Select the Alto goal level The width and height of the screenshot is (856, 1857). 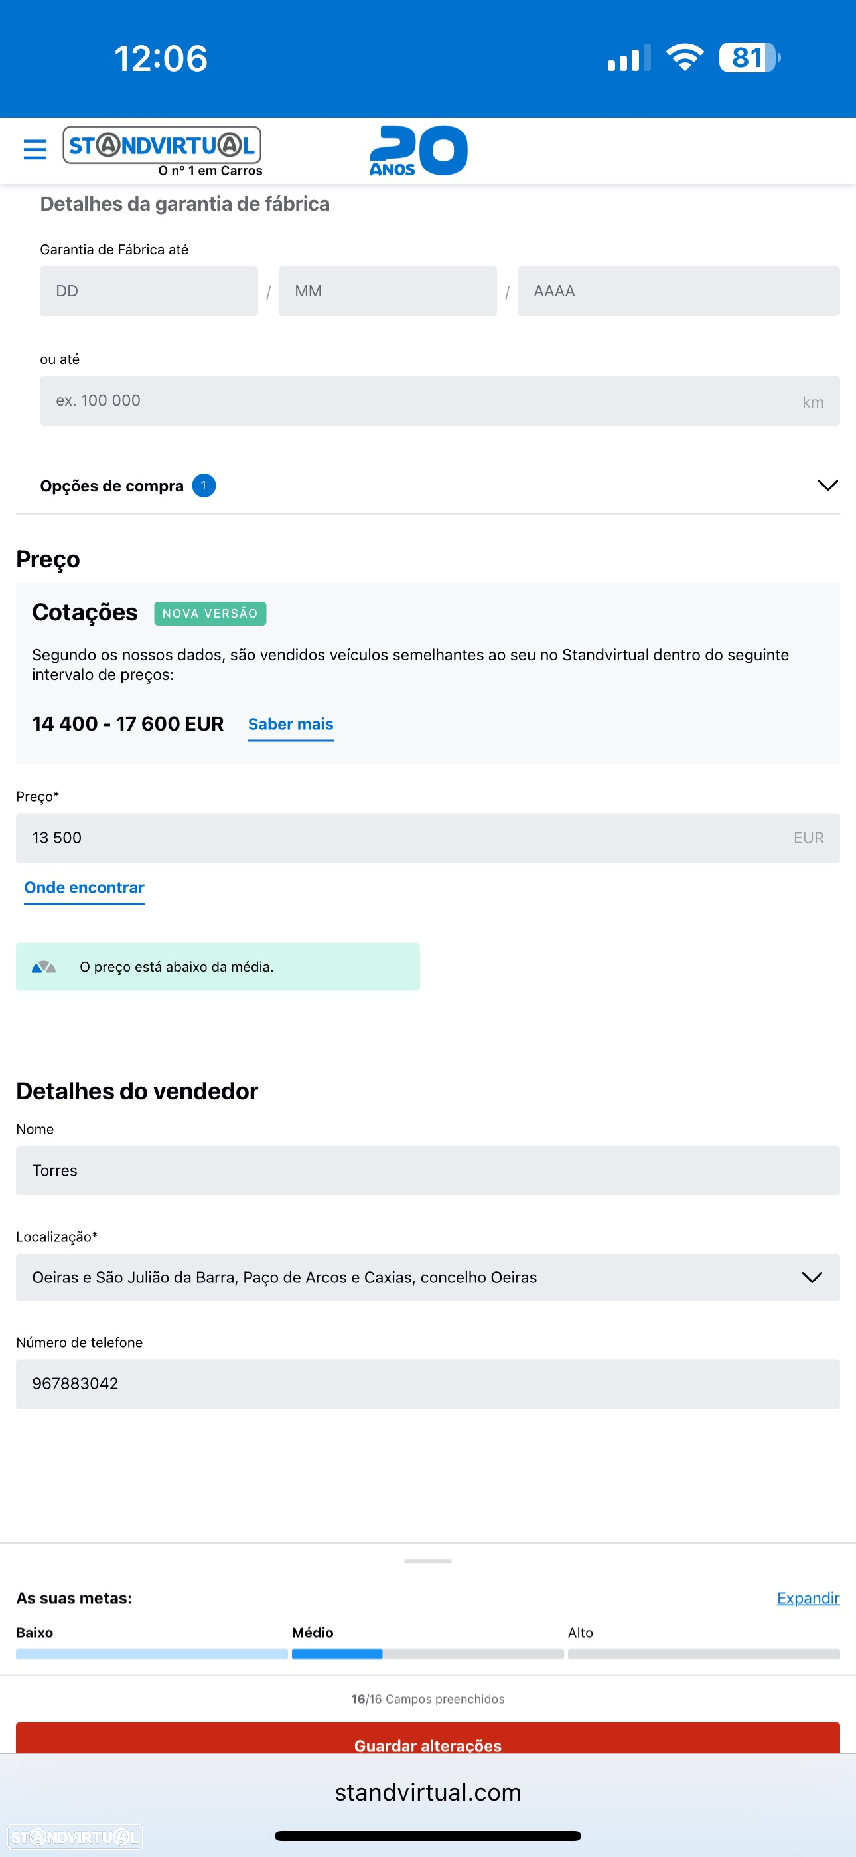580,1633
